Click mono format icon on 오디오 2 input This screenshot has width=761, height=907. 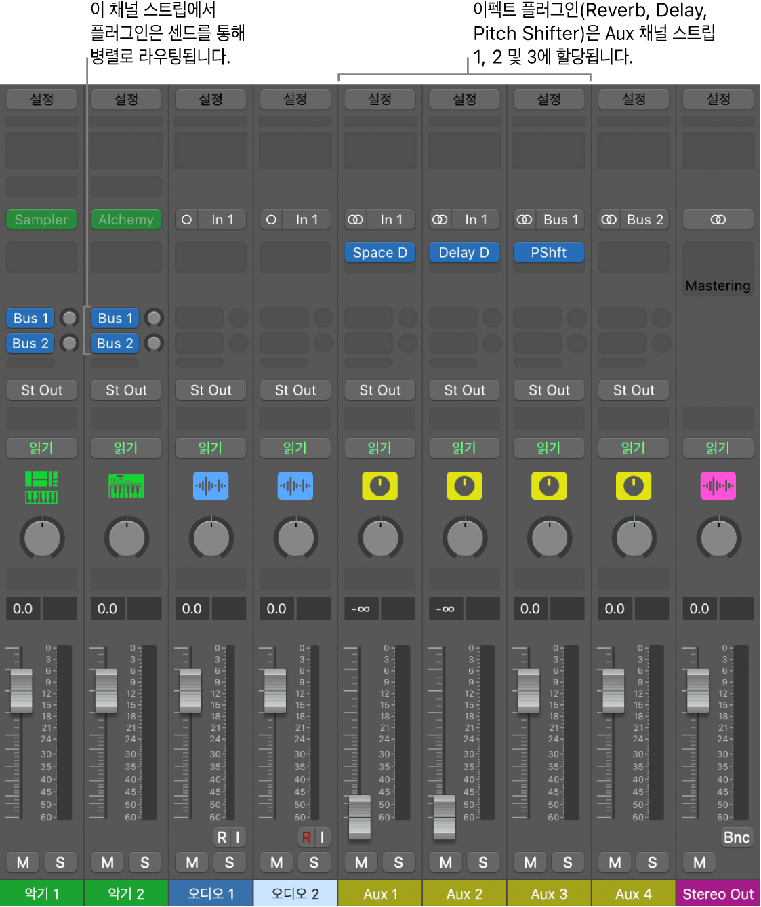[271, 220]
